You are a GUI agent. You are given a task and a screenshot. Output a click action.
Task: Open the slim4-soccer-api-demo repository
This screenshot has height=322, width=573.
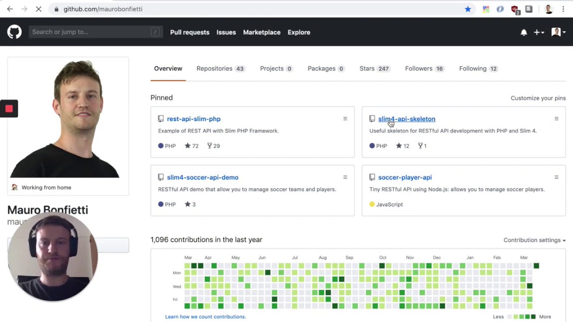point(203,178)
